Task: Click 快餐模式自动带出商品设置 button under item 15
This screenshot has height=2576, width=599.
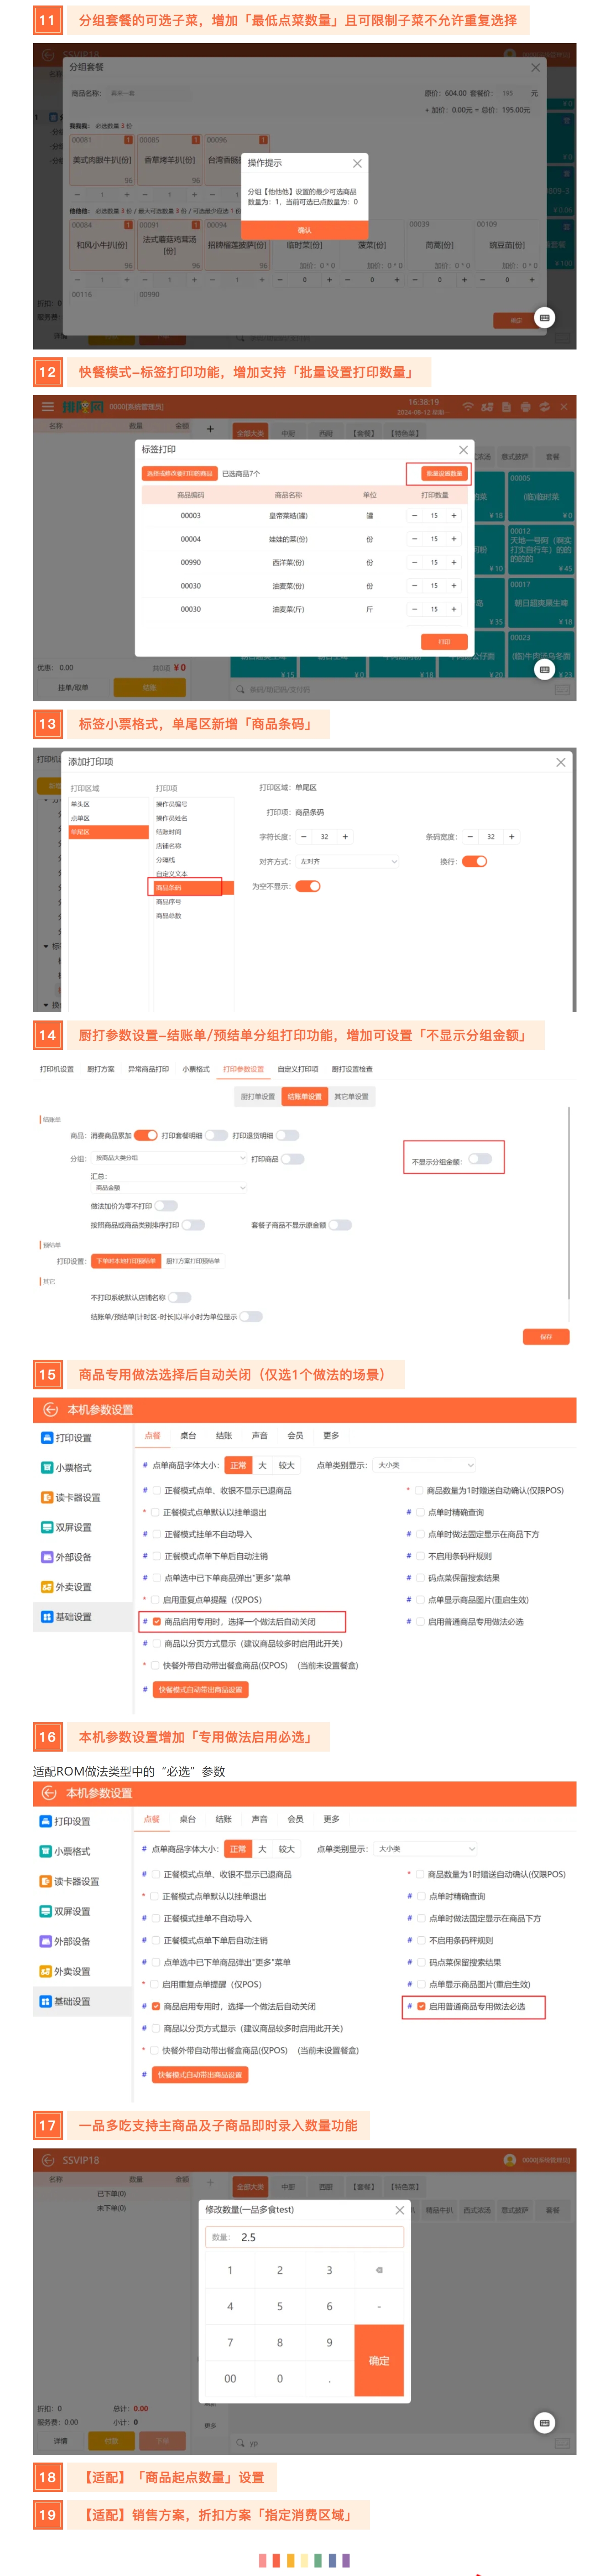Action: pos(200,1689)
